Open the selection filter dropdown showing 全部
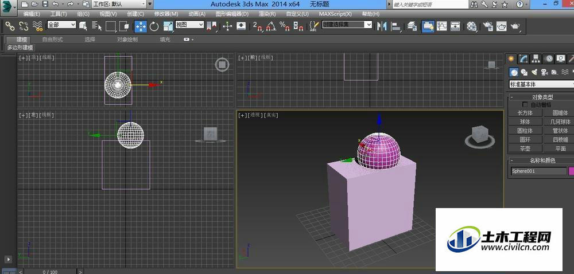The image size is (574, 274). pos(61,25)
